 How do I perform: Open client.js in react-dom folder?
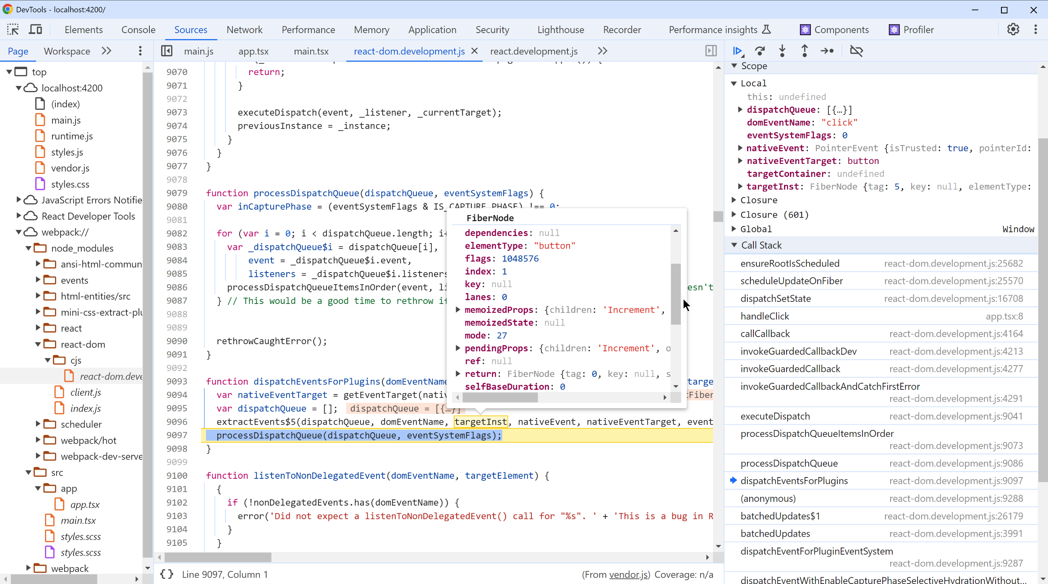[86, 392]
